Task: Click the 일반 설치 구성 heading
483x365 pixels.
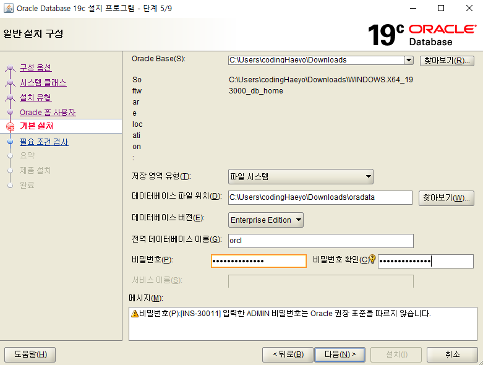Action: tap(33, 33)
